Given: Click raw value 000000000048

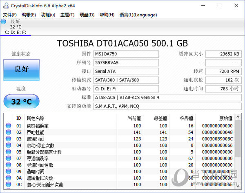Looking at the screenshot, I should [217, 132].
